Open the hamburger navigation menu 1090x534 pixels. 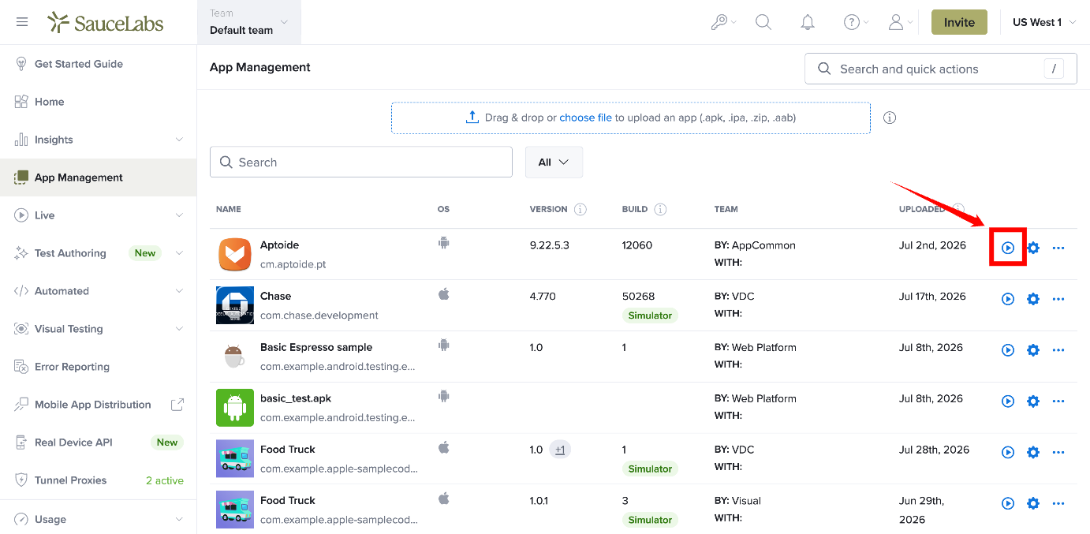[22, 22]
